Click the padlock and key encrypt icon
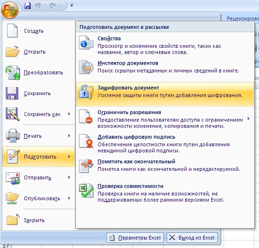The image size is (259, 248). coord(86,92)
